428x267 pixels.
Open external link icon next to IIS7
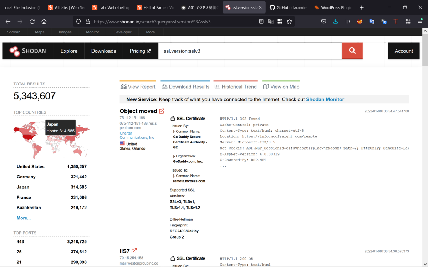point(134,251)
